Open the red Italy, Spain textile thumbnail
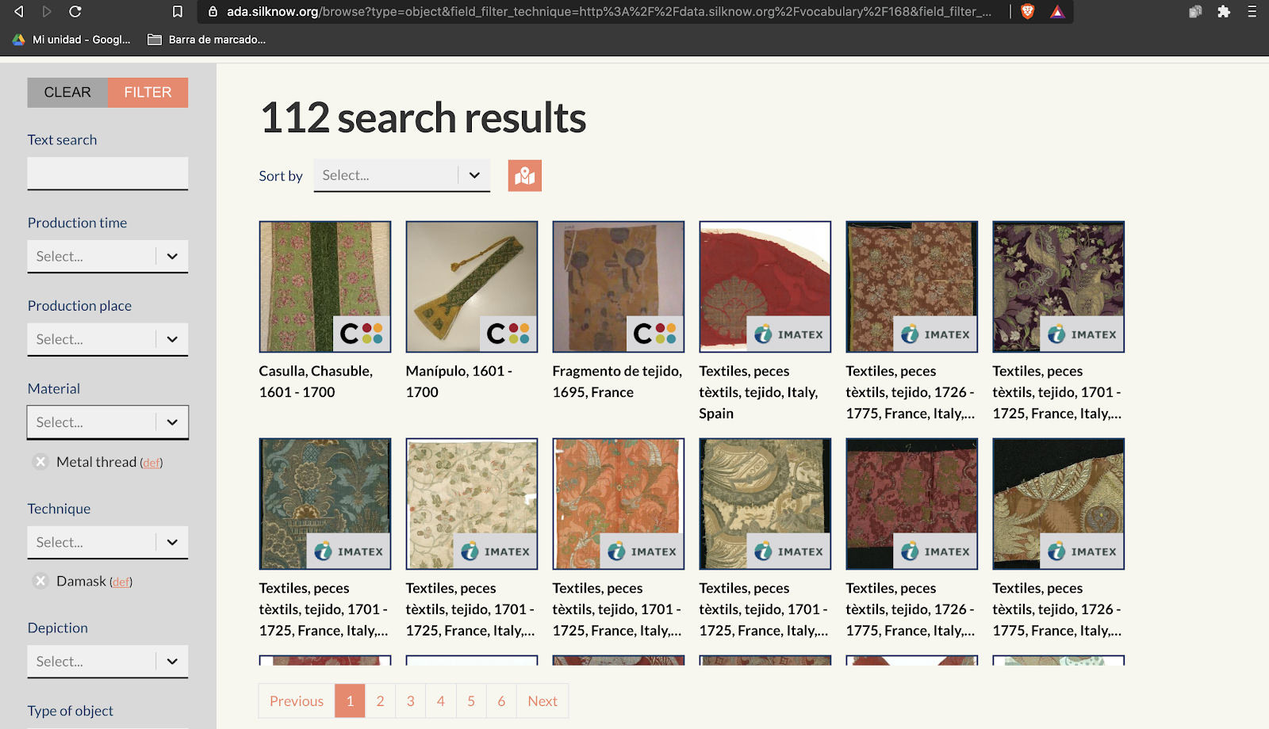Image resolution: width=1269 pixels, height=729 pixels. click(x=765, y=287)
